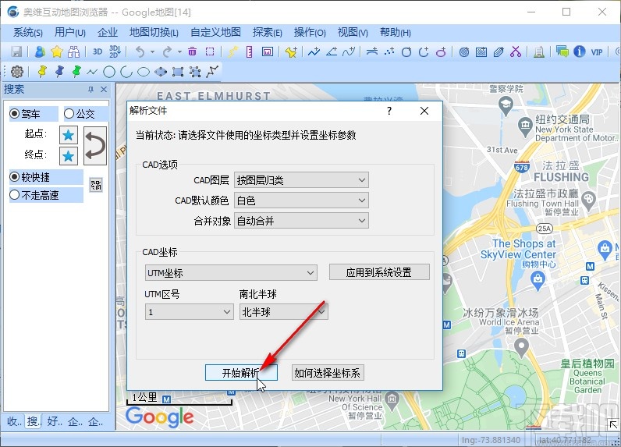The height and width of the screenshot is (447, 621).
Task: Click the redo arrow icon
Action: (167, 51)
